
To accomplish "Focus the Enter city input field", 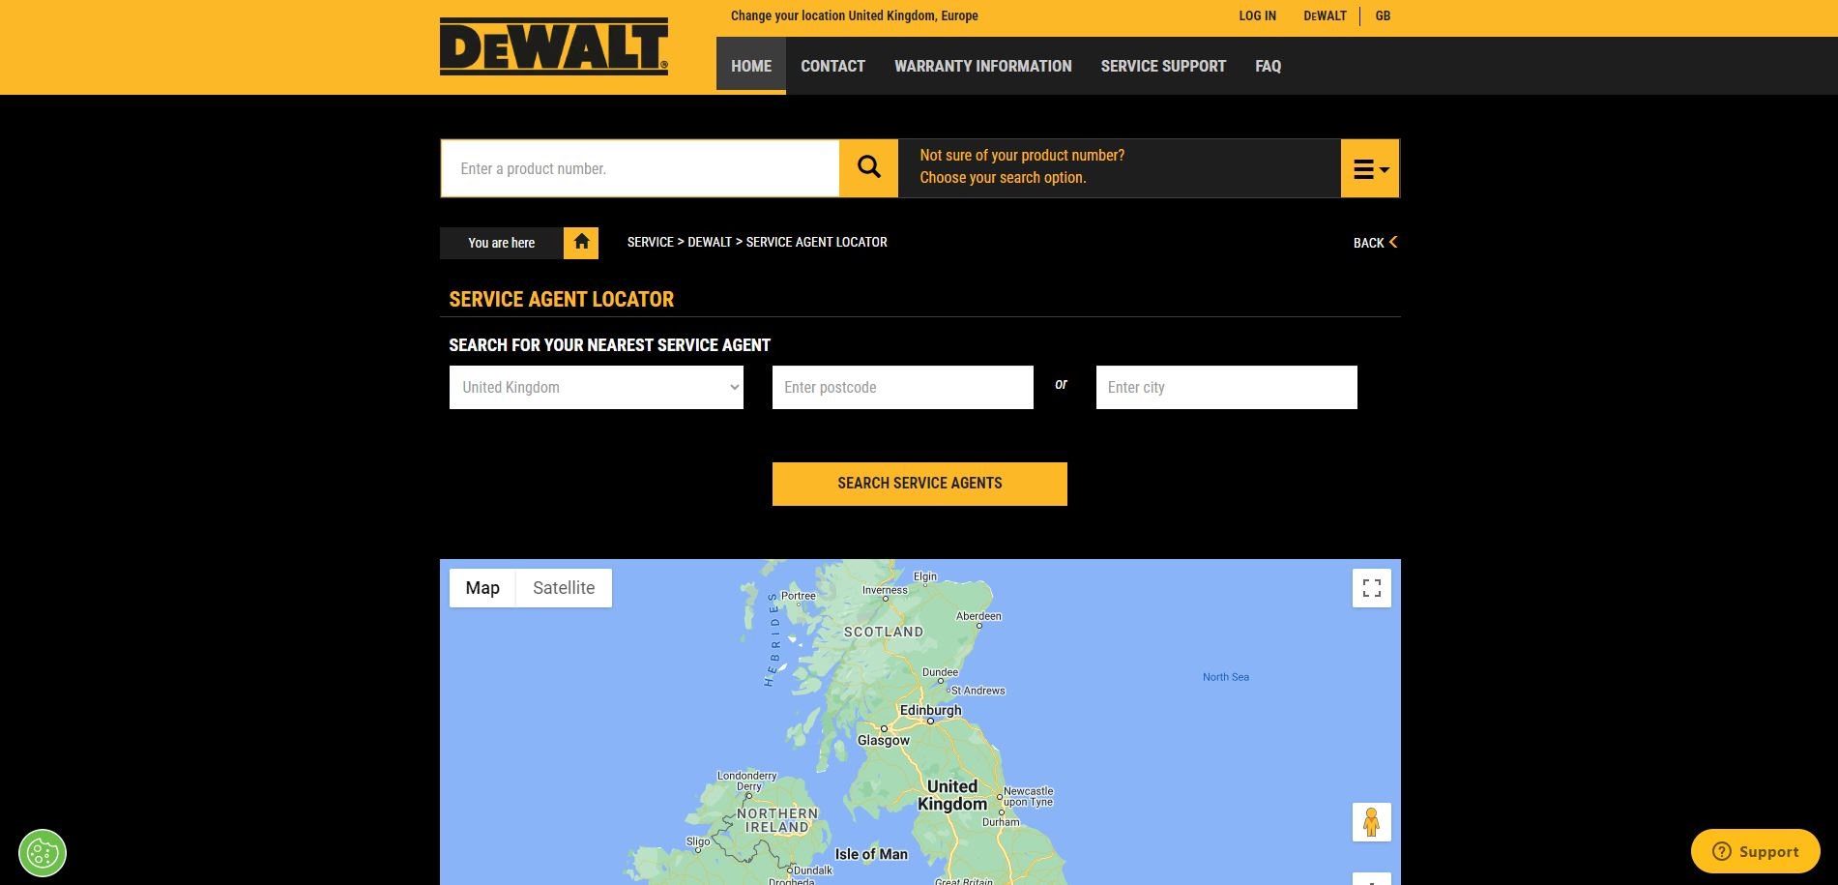I will pos(1226,388).
